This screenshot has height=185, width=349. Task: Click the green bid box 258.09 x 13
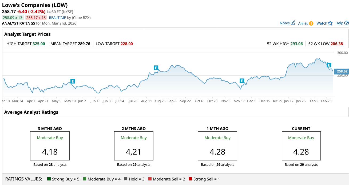[13, 18]
